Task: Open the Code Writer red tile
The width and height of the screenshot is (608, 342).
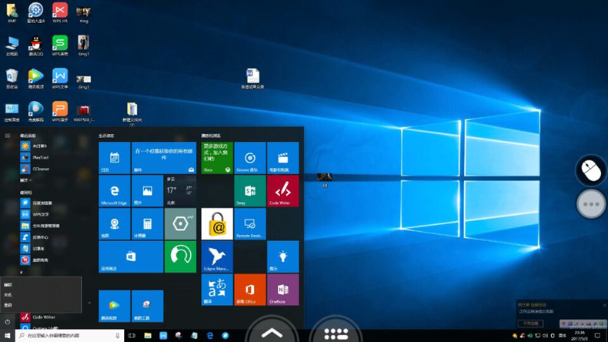Action: (282, 191)
